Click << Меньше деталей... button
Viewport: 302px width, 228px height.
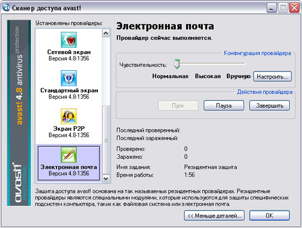click(x=214, y=215)
